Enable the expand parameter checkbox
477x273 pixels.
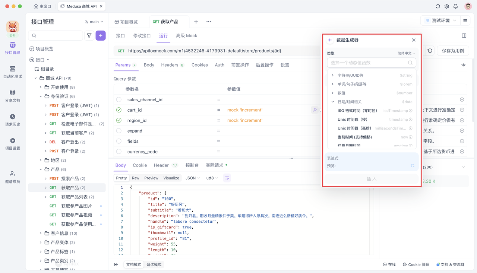point(119,131)
